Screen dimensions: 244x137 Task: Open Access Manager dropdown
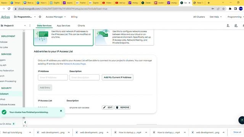click(56, 17)
